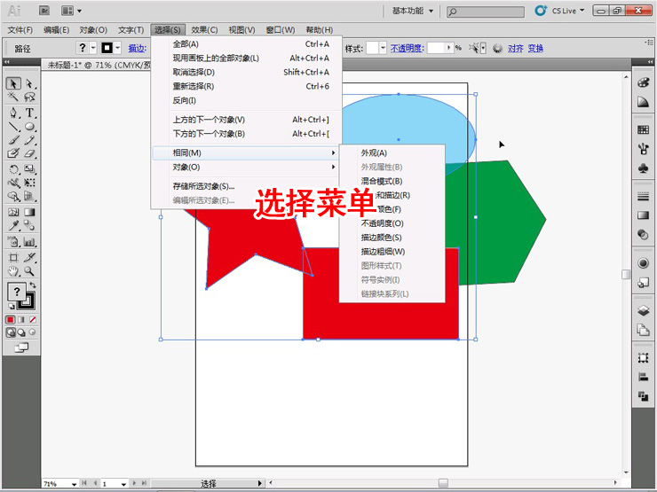
Task: Swap fill and stroke colors arrow
Action: [31, 285]
